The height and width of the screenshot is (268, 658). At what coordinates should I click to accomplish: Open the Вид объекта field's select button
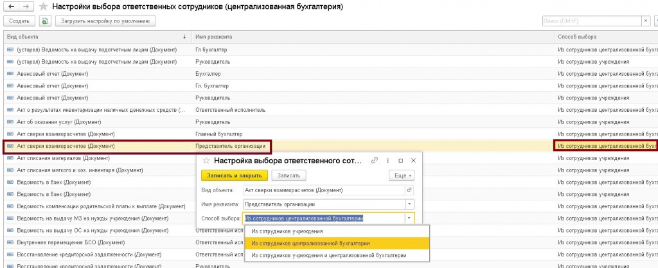pos(409,190)
